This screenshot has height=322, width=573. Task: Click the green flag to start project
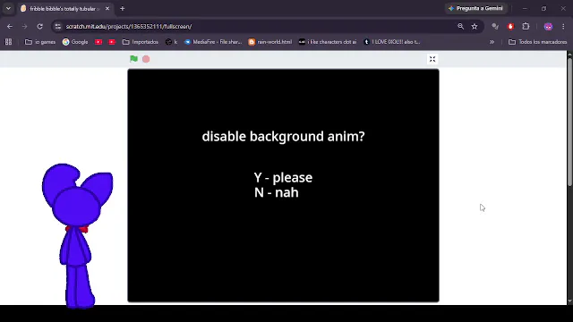tap(133, 59)
